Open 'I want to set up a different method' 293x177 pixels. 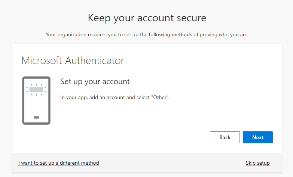pos(59,163)
